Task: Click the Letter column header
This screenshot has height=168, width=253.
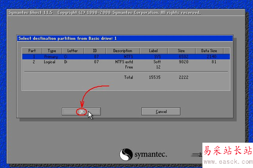Action: coord(73,51)
